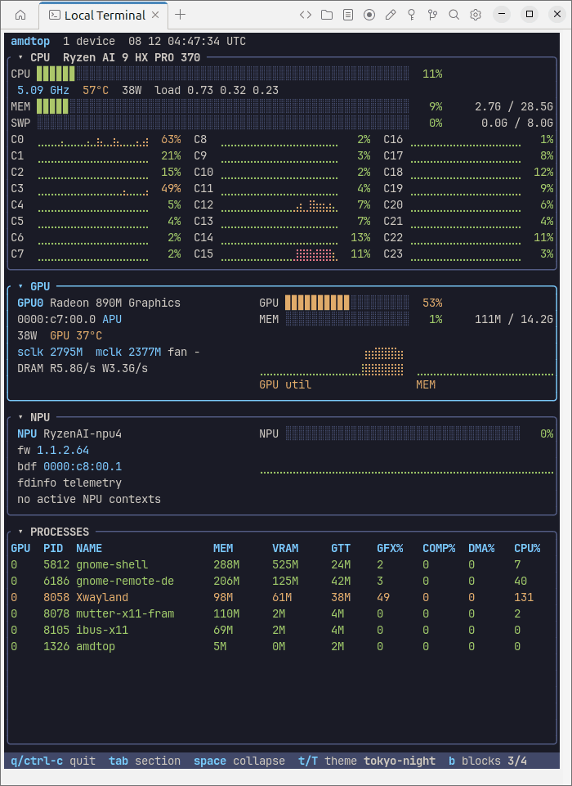572x786 pixels.
Task: Select the ibus-x11 process row
Action: [281, 630]
